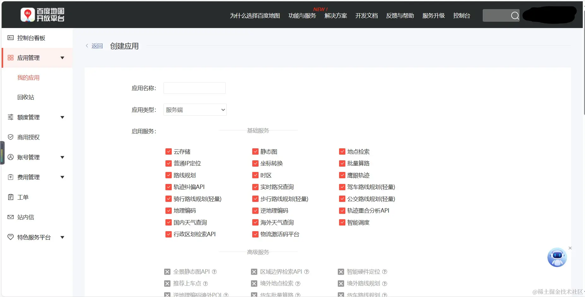Expand the 特色服务平台 sidebar section
The image size is (585, 297).
tap(62, 237)
